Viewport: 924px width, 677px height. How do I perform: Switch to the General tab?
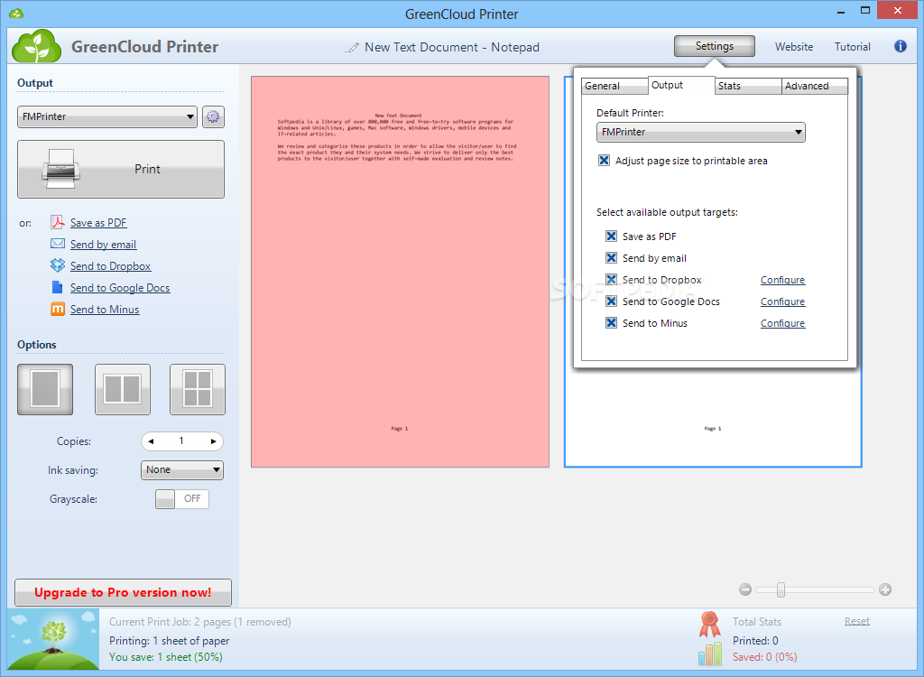click(x=614, y=86)
